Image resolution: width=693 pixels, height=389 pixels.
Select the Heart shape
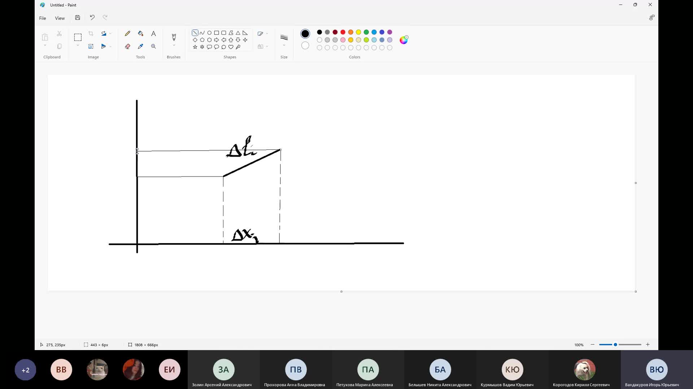(x=231, y=47)
